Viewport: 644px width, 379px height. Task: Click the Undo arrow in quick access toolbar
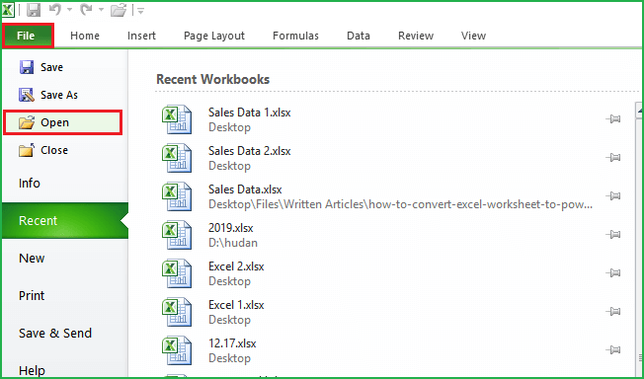click(55, 10)
